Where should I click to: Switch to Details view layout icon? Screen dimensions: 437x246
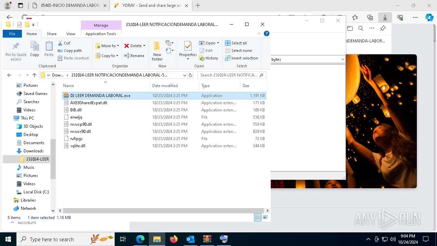258,217
